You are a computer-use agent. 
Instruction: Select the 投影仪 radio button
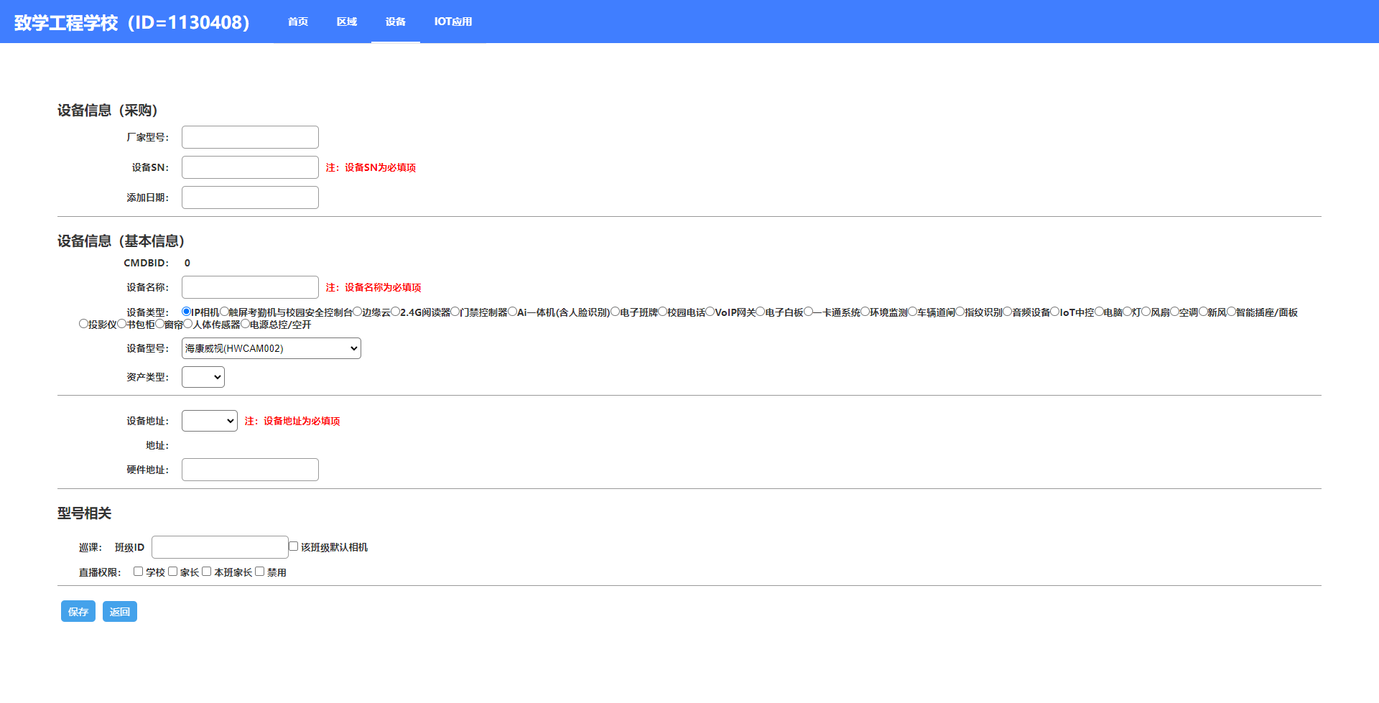83,324
